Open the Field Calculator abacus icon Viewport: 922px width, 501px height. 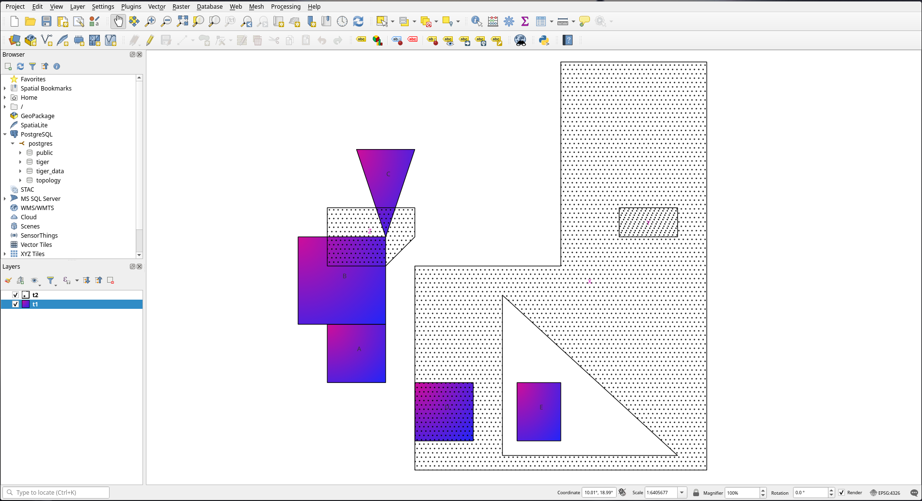pyautogui.click(x=493, y=21)
